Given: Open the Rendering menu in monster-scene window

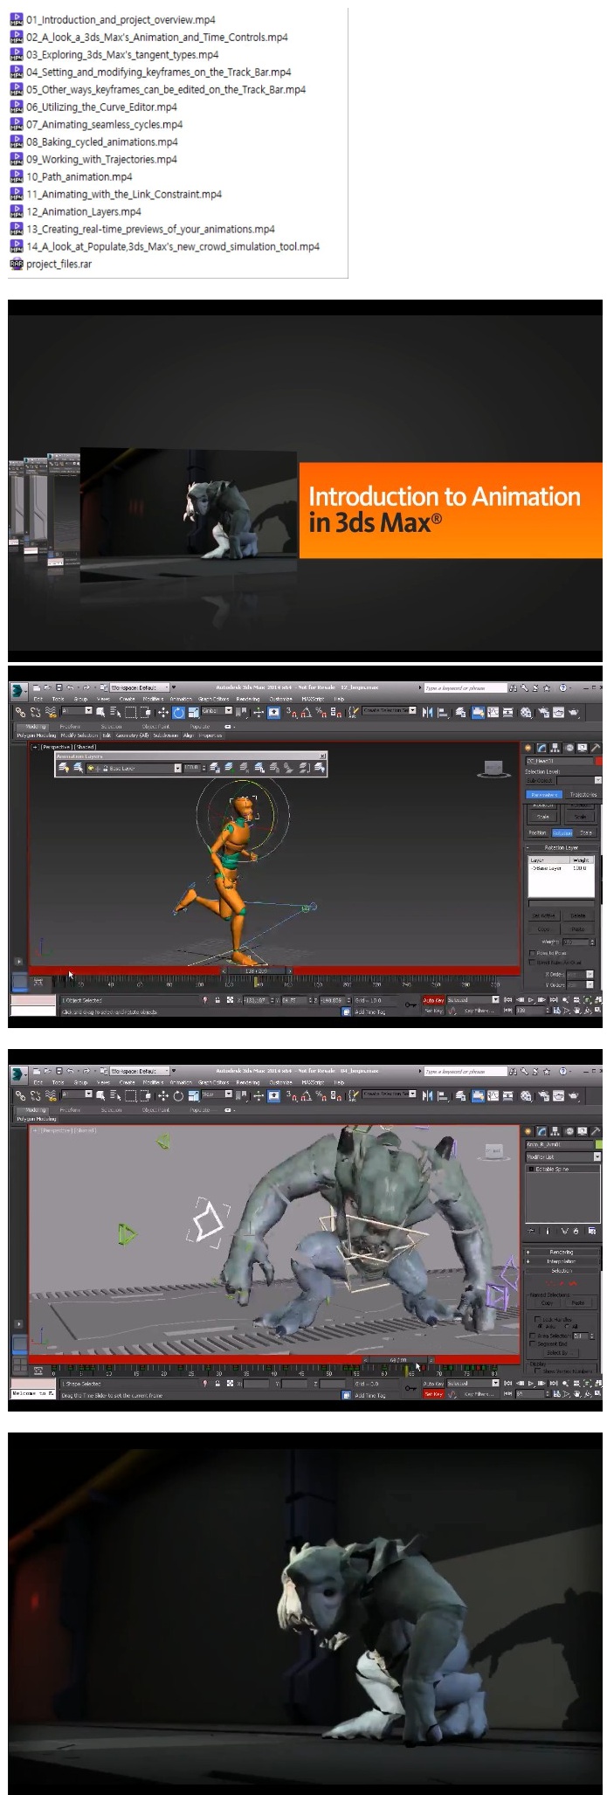Looking at the screenshot, I should (x=247, y=1083).
